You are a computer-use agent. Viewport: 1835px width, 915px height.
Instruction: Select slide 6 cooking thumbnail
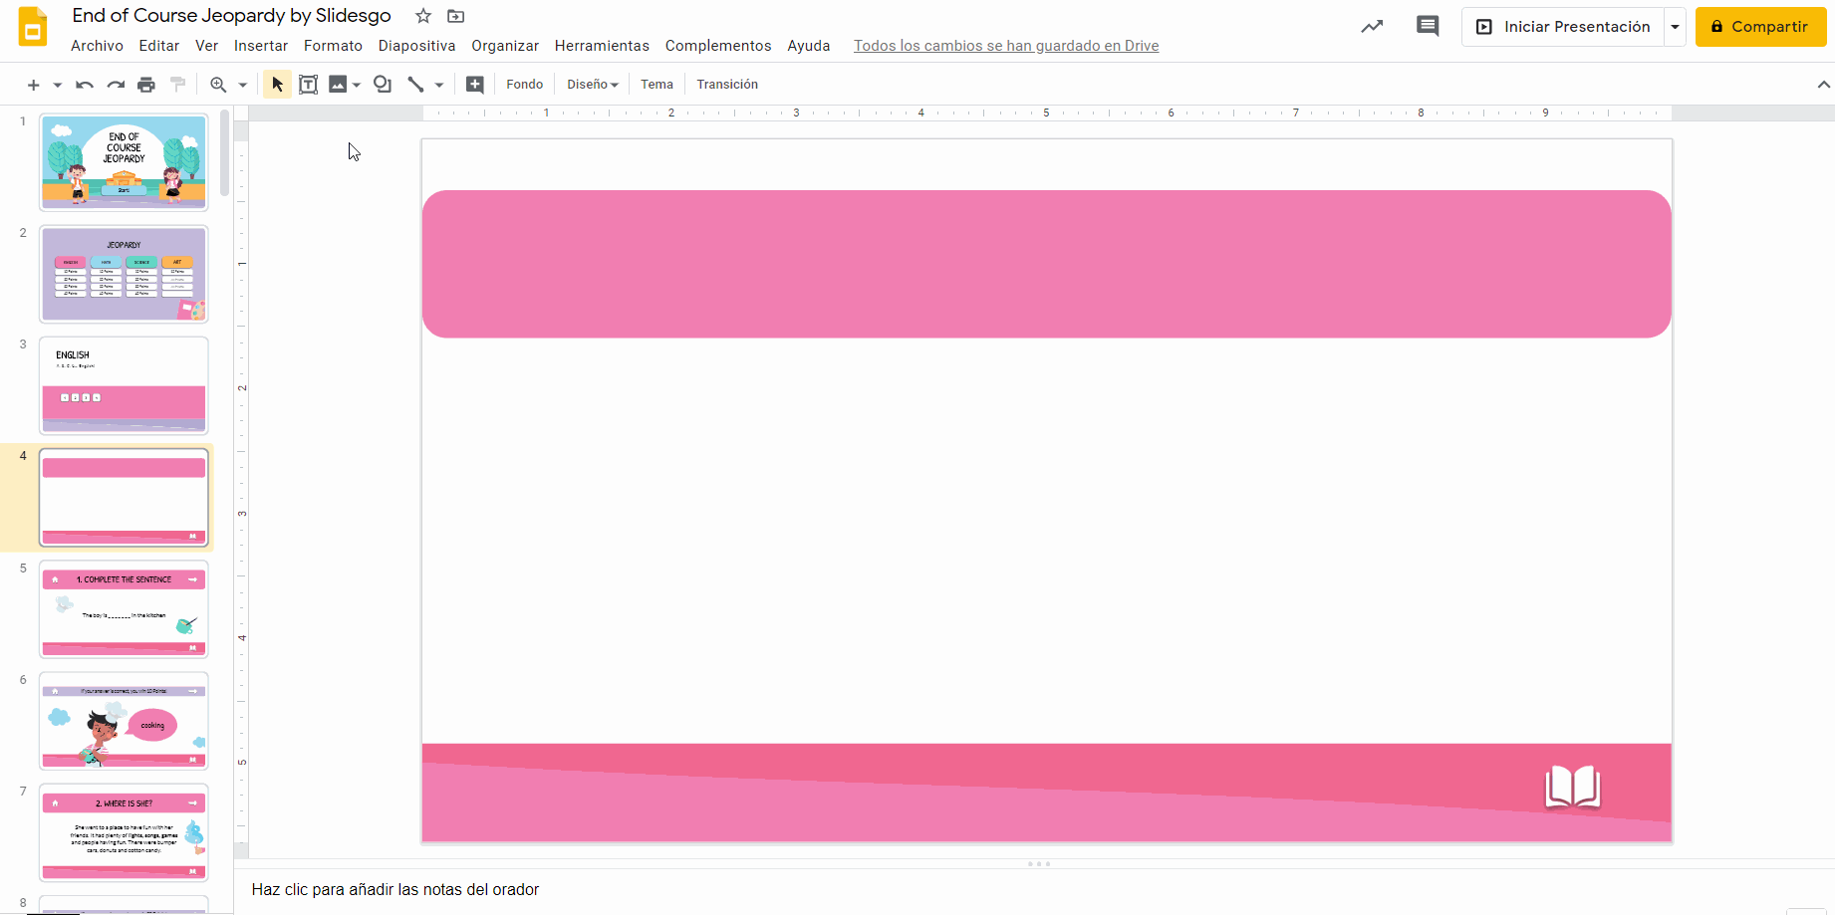click(x=124, y=721)
